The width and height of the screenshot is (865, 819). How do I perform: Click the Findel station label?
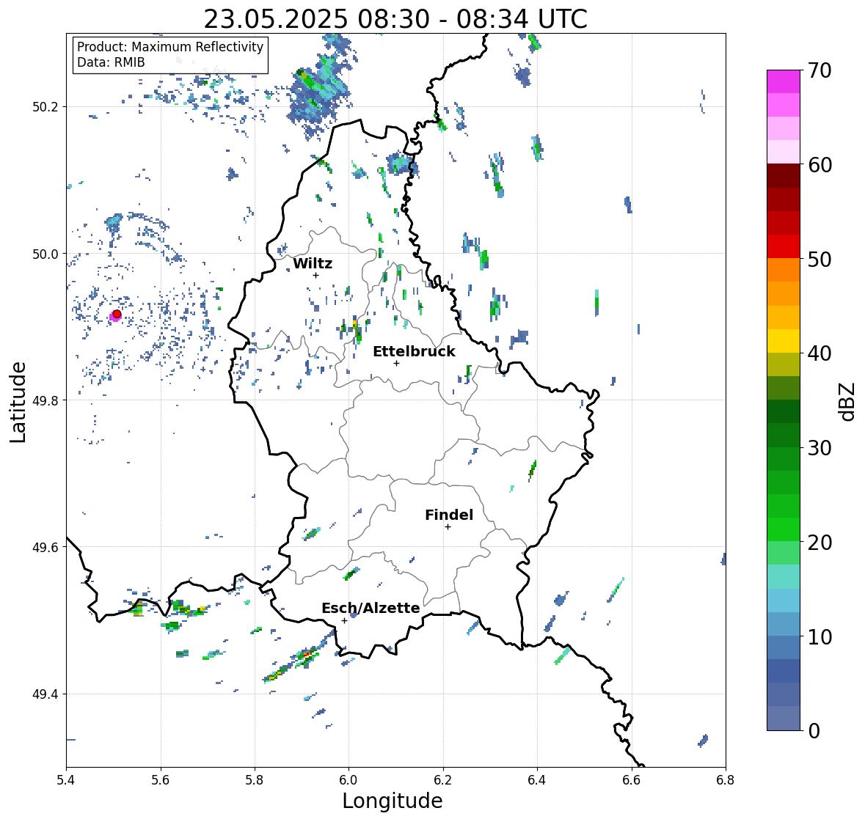(449, 515)
